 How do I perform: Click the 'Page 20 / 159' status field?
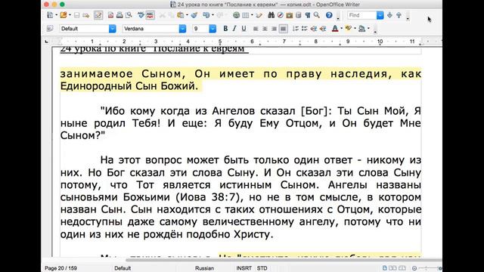point(60,268)
